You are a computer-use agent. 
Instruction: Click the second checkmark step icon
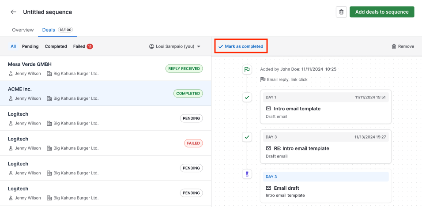click(247, 137)
